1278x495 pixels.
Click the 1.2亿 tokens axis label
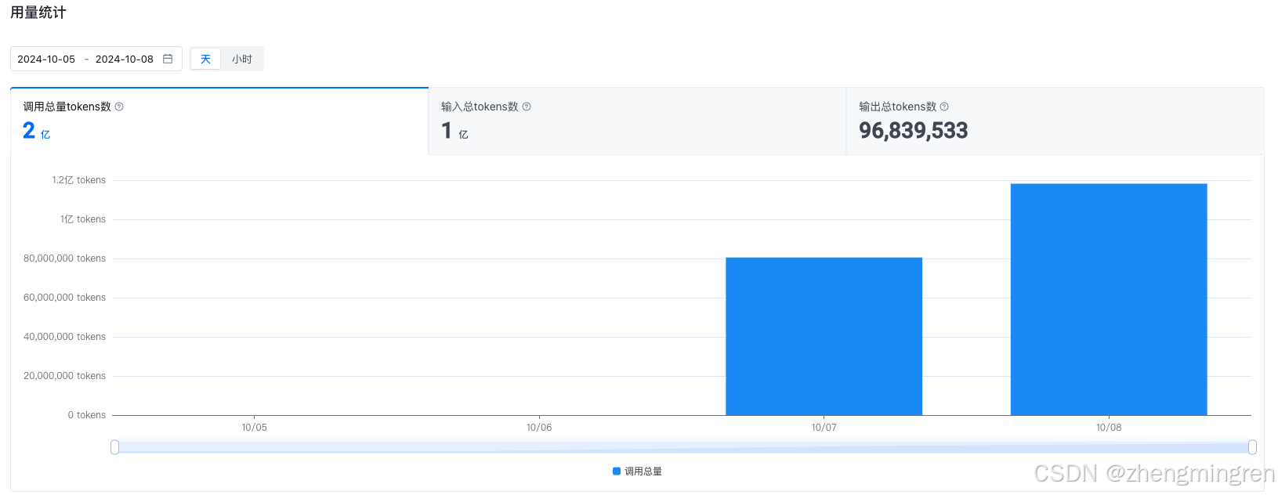(x=79, y=180)
